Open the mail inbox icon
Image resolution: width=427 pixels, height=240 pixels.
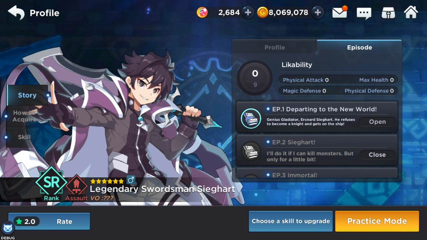point(340,12)
